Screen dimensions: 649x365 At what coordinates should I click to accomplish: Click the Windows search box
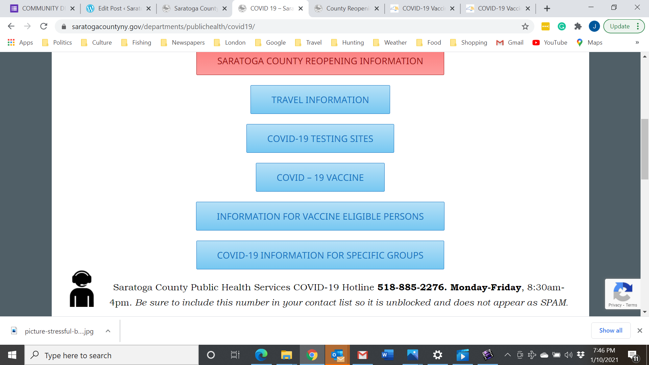[112, 355]
